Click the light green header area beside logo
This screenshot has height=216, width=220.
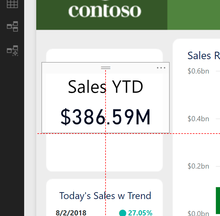tap(194, 15)
